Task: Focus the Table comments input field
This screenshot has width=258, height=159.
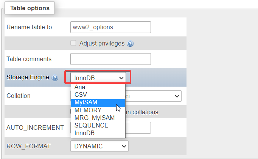Action: [110, 59]
